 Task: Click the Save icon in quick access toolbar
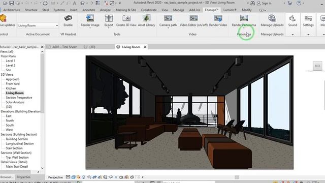tap(12, 3)
